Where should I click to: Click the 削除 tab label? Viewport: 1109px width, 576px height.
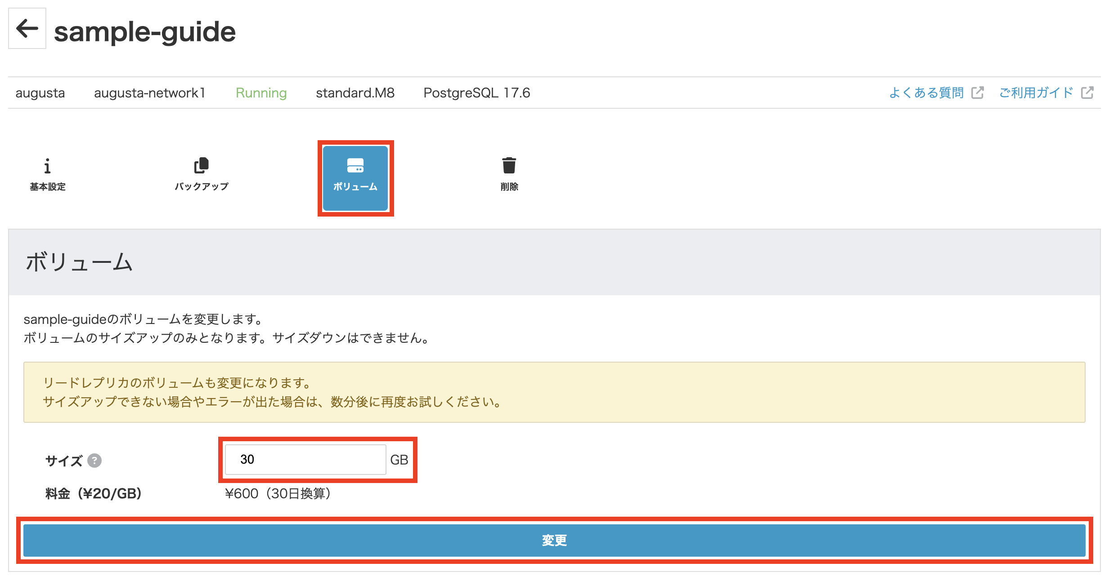point(509,187)
